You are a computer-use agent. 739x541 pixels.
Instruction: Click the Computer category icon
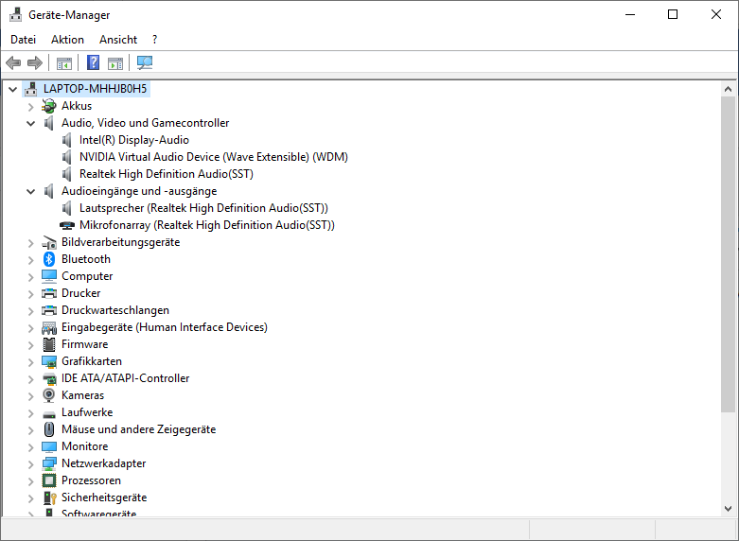tap(49, 276)
